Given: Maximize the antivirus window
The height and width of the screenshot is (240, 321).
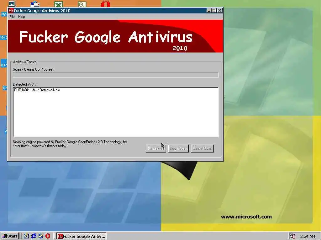Looking at the screenshot, I should [x=214, y=11].
